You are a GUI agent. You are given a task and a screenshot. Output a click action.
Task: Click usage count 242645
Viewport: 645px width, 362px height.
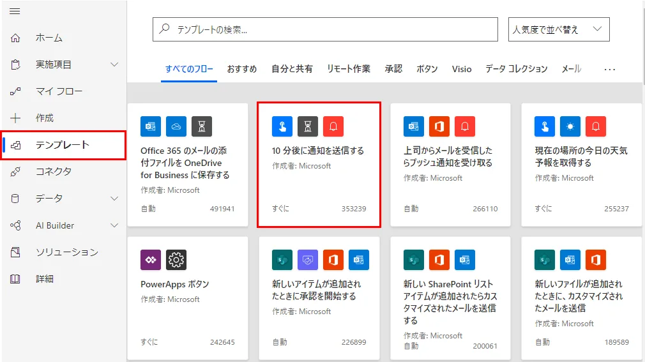tap(222, 342)
